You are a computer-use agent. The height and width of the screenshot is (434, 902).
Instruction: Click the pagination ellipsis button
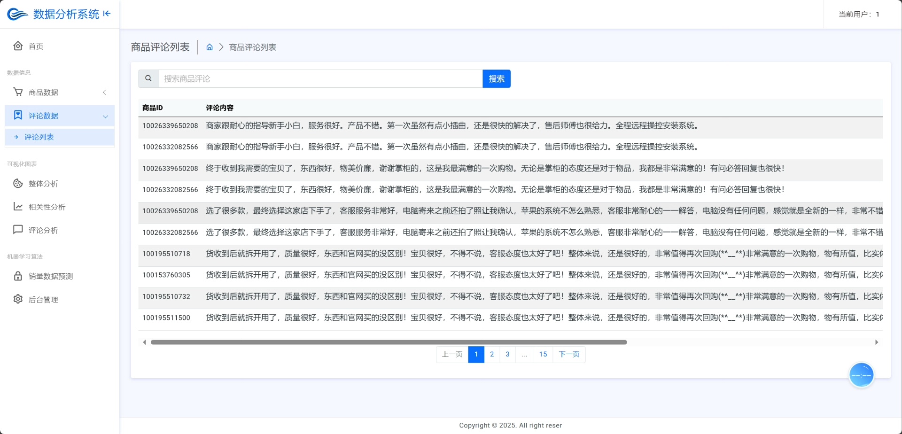point(524,354)
